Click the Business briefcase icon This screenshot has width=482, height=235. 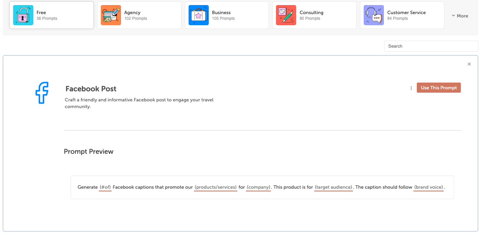199,15
